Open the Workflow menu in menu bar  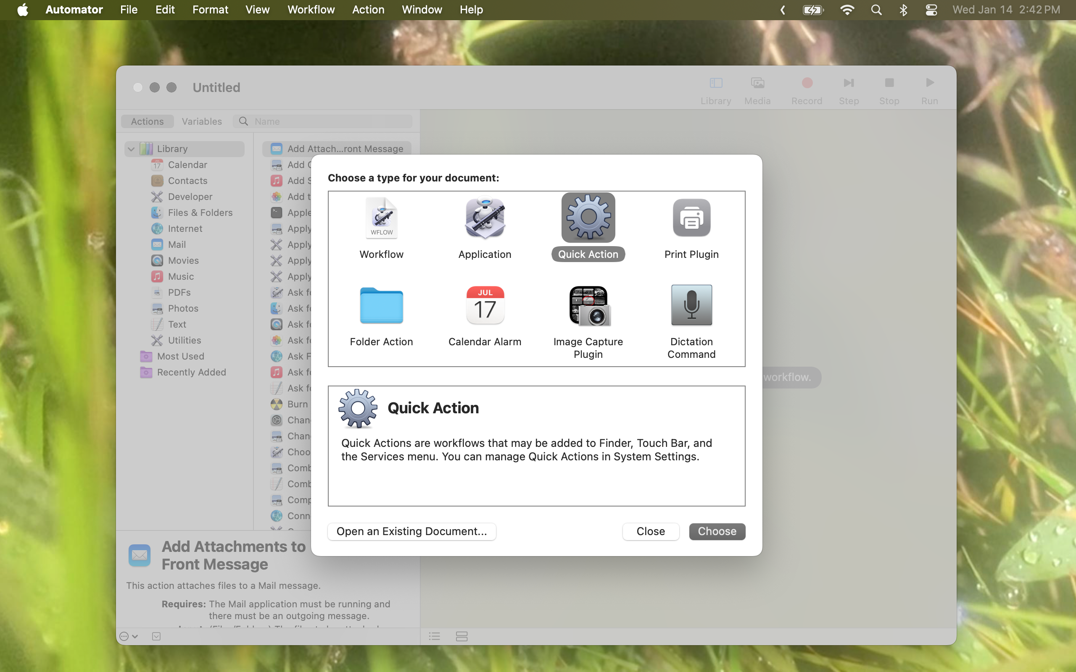coord(310,9)
